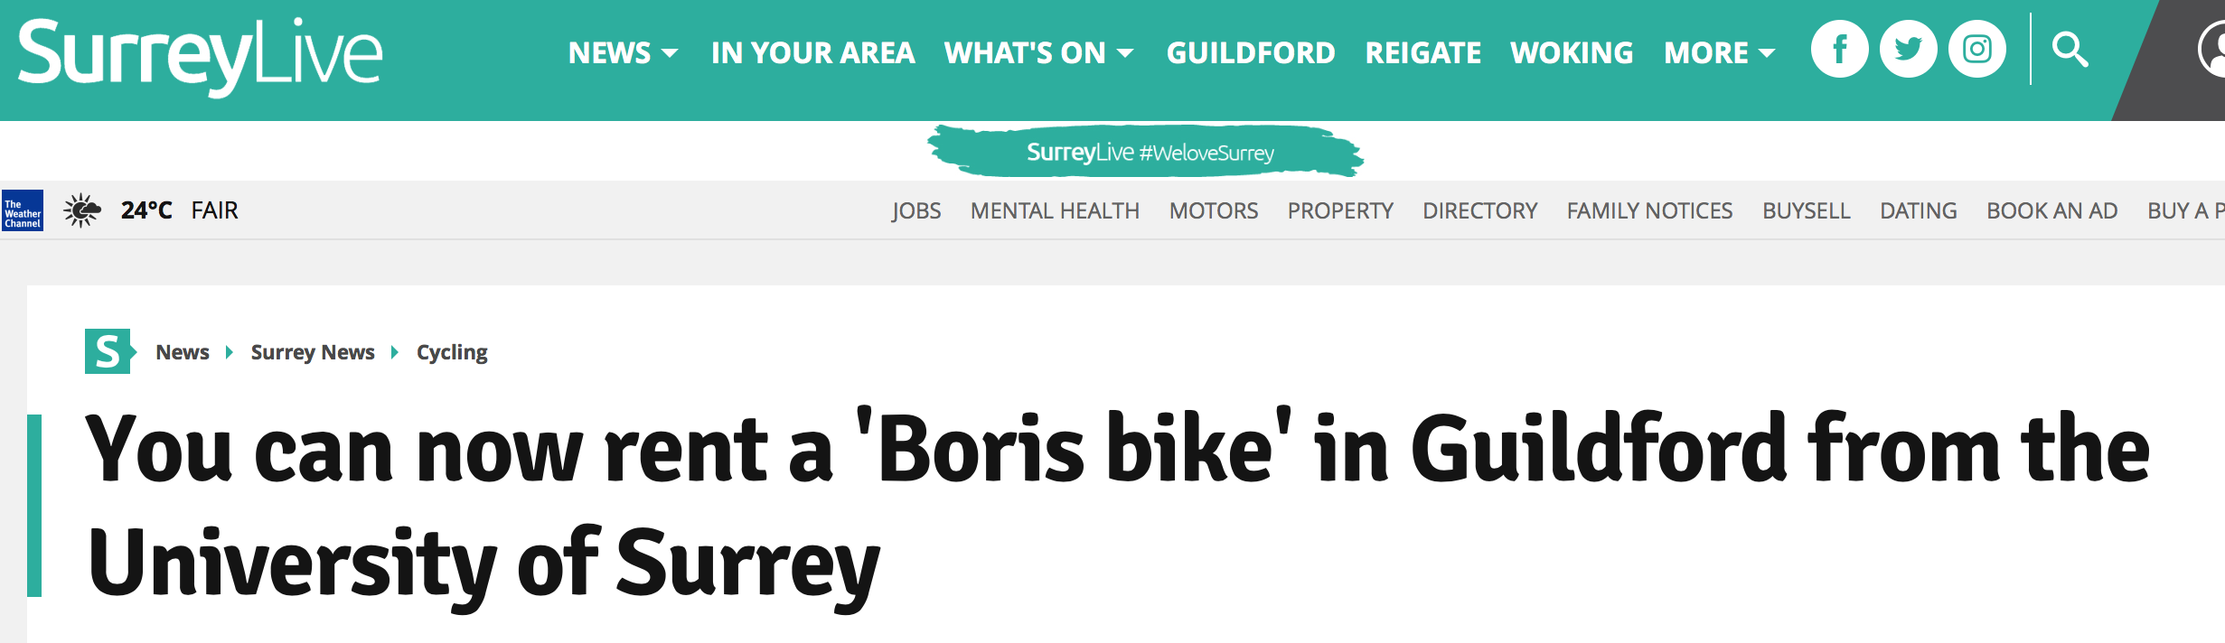Open the FAMILY NOTICES link

pyautogui.click(x=1649, y=211)
